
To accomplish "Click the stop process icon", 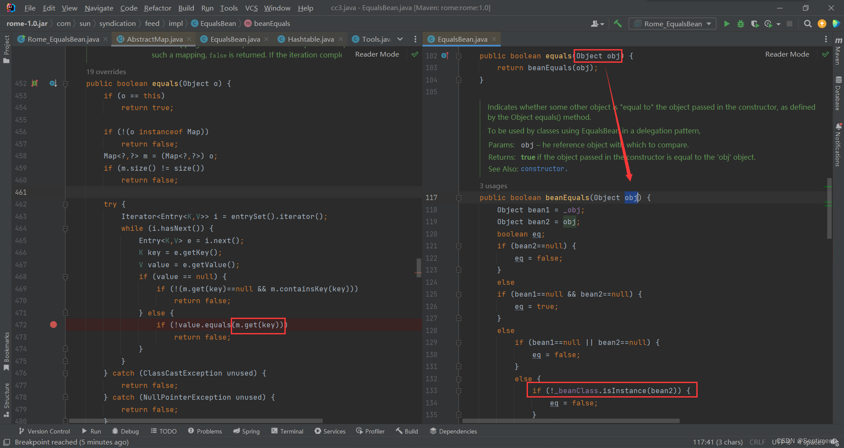I will click(789, 24).
